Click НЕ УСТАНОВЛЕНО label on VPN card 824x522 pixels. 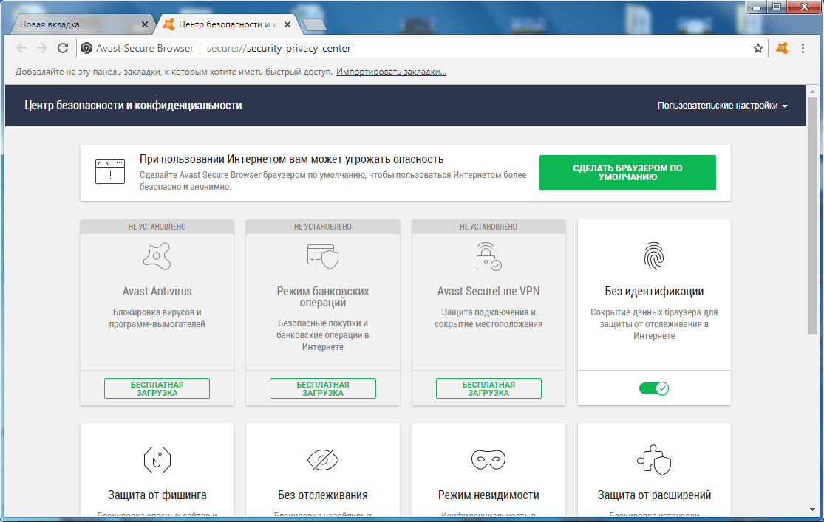pos(488,227)
